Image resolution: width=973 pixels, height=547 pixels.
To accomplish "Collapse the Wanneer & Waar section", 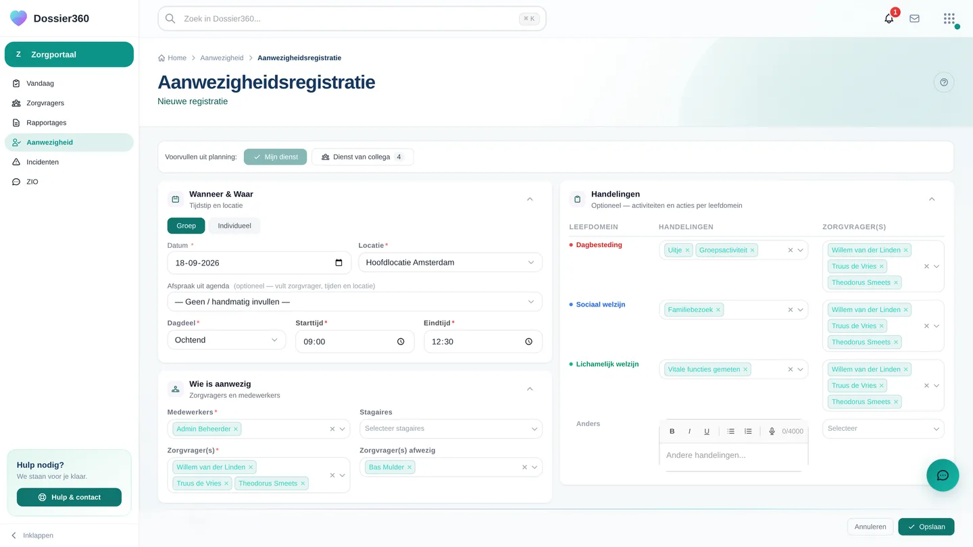I will 530,199.
